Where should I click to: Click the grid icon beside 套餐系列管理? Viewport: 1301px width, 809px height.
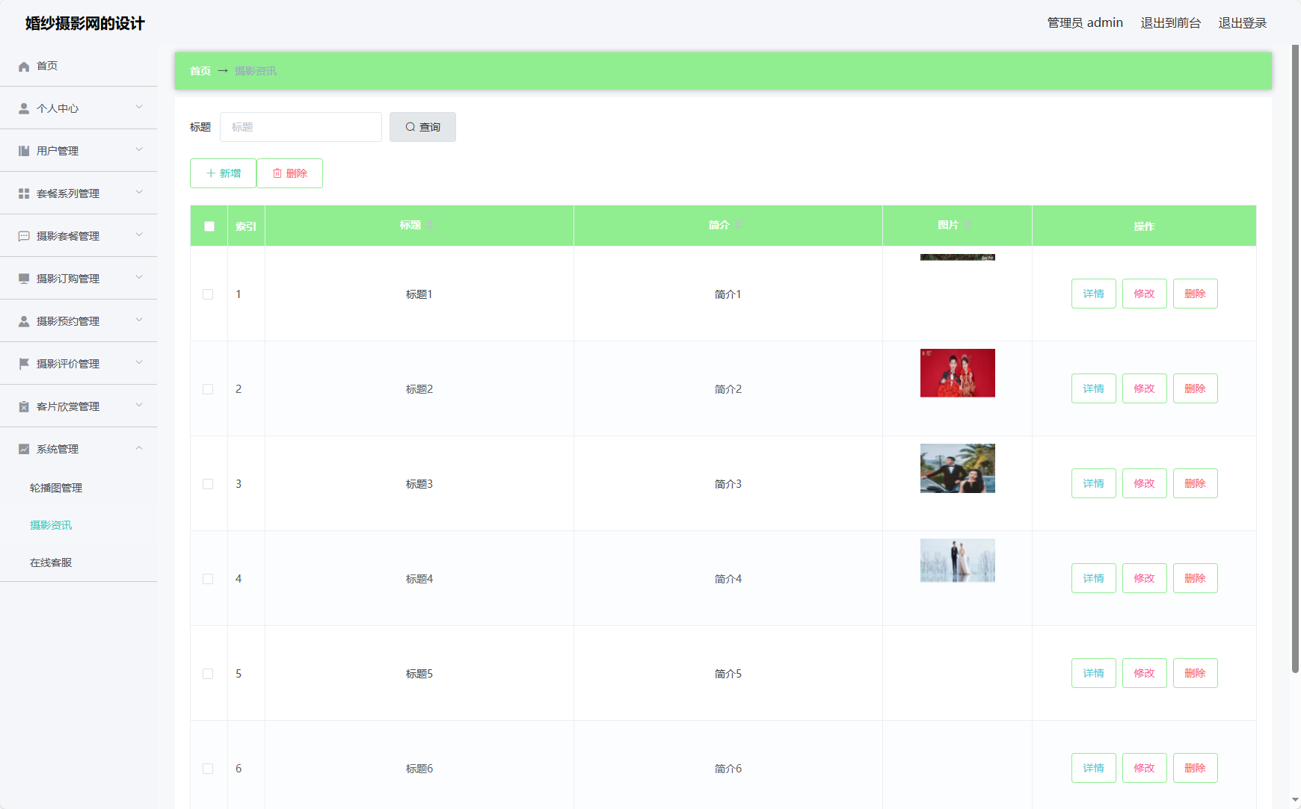tap(24, 194)
